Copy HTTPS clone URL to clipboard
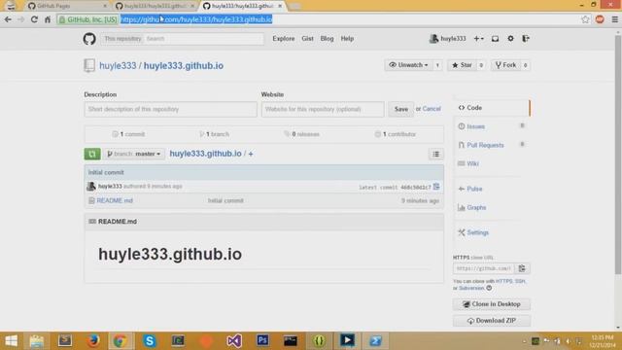Image resolution: width=622 pixels, height=350 pixels. [522, 268]
